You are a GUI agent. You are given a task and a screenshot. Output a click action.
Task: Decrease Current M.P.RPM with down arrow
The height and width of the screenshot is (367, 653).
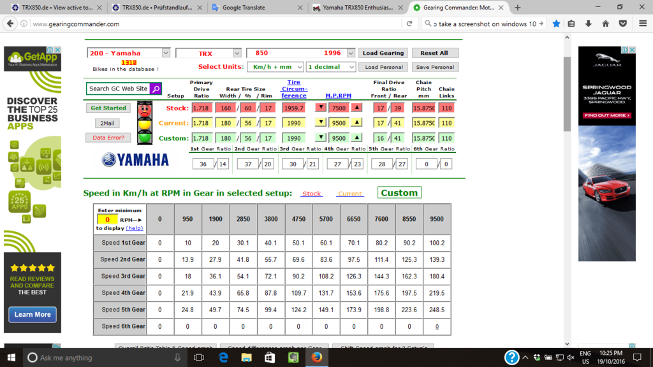click(x=321, y=122)
